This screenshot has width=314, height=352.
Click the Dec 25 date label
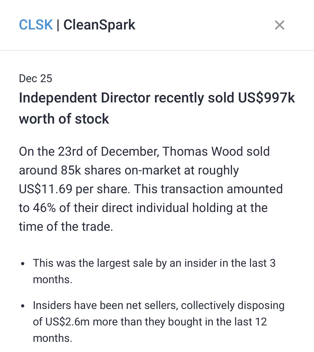(x=35, y=78)
